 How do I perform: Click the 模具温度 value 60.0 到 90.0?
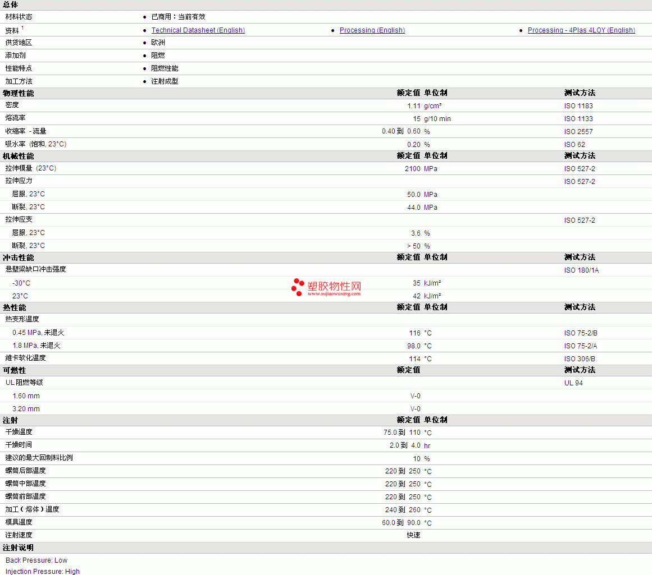coord(402,523)
